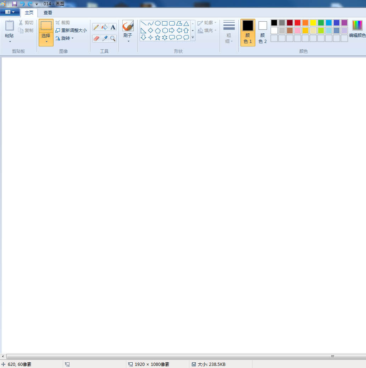366x368 pixels.
Task: Open the 旋转 rotate dropdown
Action: point(65,38)
